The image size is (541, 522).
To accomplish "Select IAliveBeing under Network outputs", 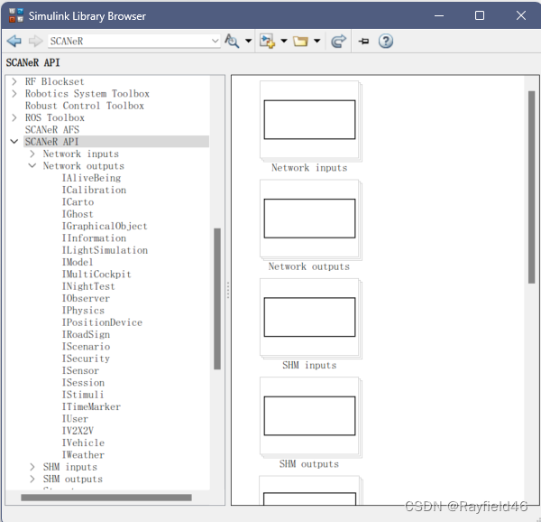I will coord(91,178).
